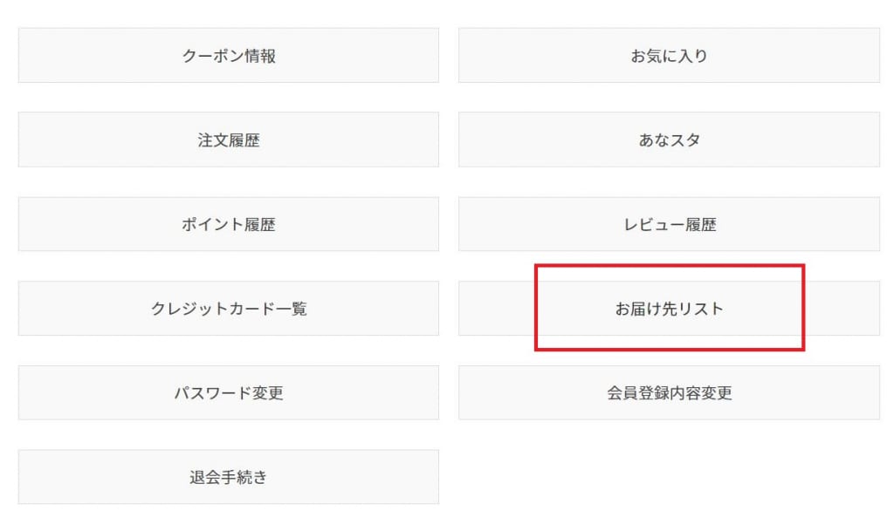Choose the password change link
Screen dimensions: 894x531
click(x=229, y=393)
